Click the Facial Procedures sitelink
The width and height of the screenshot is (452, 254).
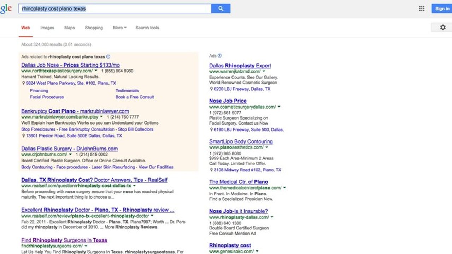click(x=47, y=97)
